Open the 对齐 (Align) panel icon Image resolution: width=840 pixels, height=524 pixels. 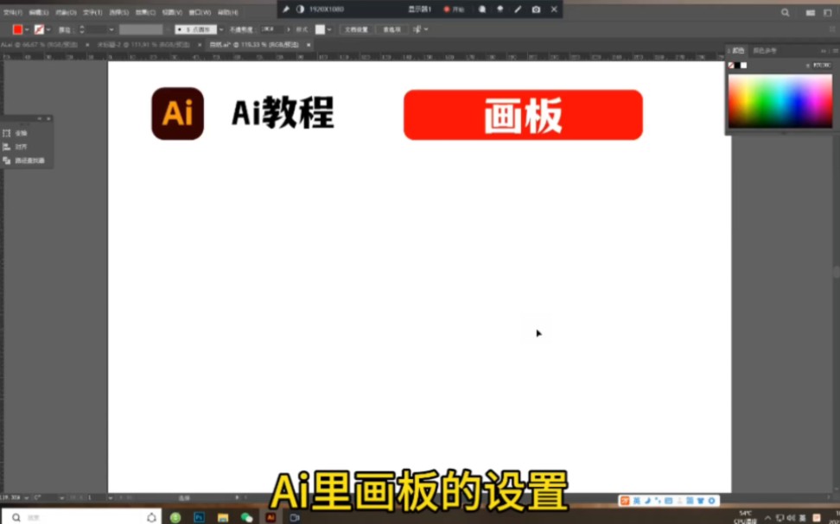tap(8, 146)
